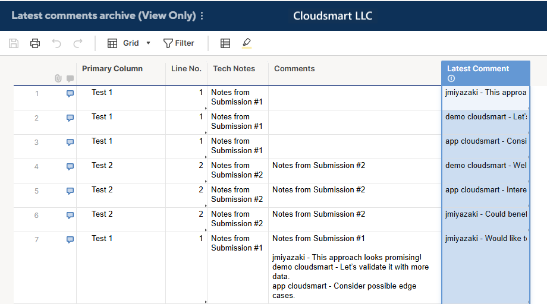The height and width of the screenshot is (304, 547).
Task: Click the Latest Comment column info icon
Action: click(x=451, y=79)
